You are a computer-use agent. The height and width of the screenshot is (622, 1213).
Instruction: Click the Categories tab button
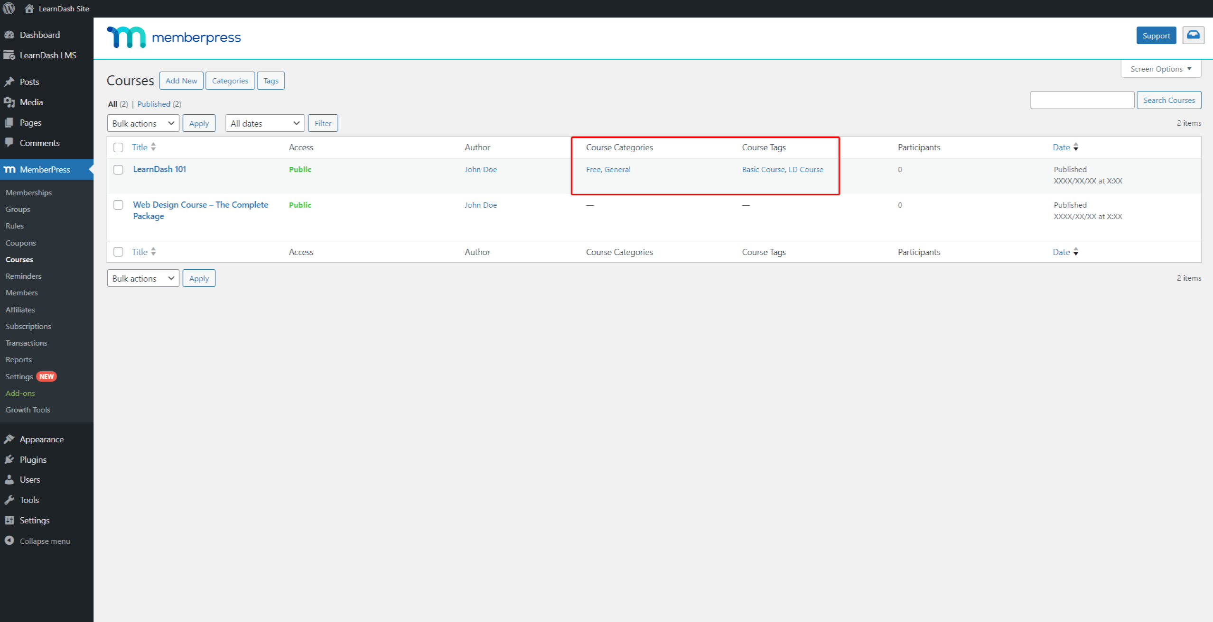(x=229, y=80)
